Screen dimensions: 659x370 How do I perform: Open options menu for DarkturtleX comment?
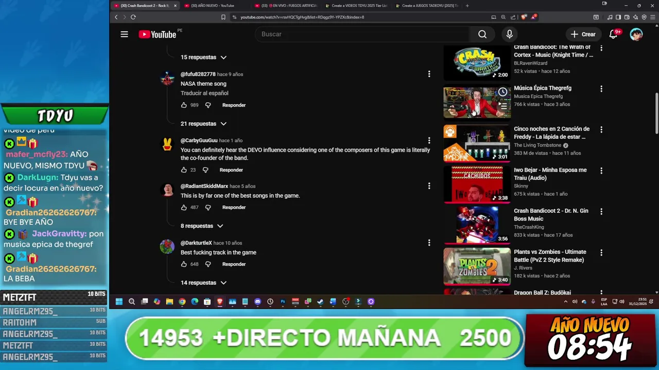[x=429, y=243]
